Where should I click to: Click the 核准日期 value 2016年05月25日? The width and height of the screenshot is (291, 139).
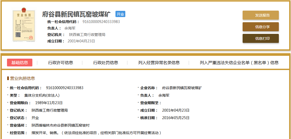point(176,118)
